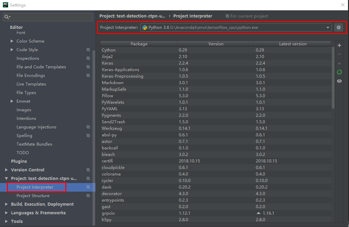The image size is (349, 227).
Task: Open the File Types settings
Action: [26, 93]
